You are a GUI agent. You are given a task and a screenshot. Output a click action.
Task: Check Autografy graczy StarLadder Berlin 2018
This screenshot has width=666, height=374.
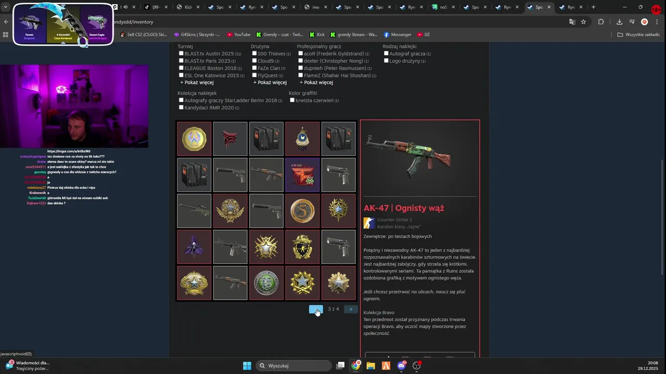pyautogui.click(x=181, y=100)
